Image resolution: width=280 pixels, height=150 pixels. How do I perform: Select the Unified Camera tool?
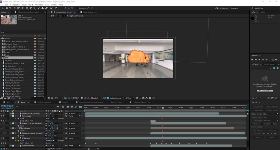click(19, 8)
